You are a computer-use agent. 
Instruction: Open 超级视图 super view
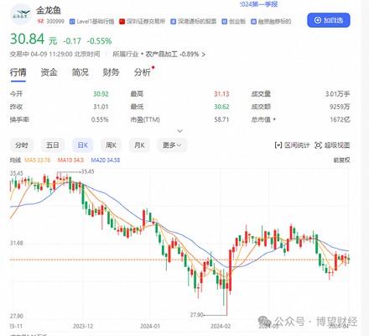point(332,145)
